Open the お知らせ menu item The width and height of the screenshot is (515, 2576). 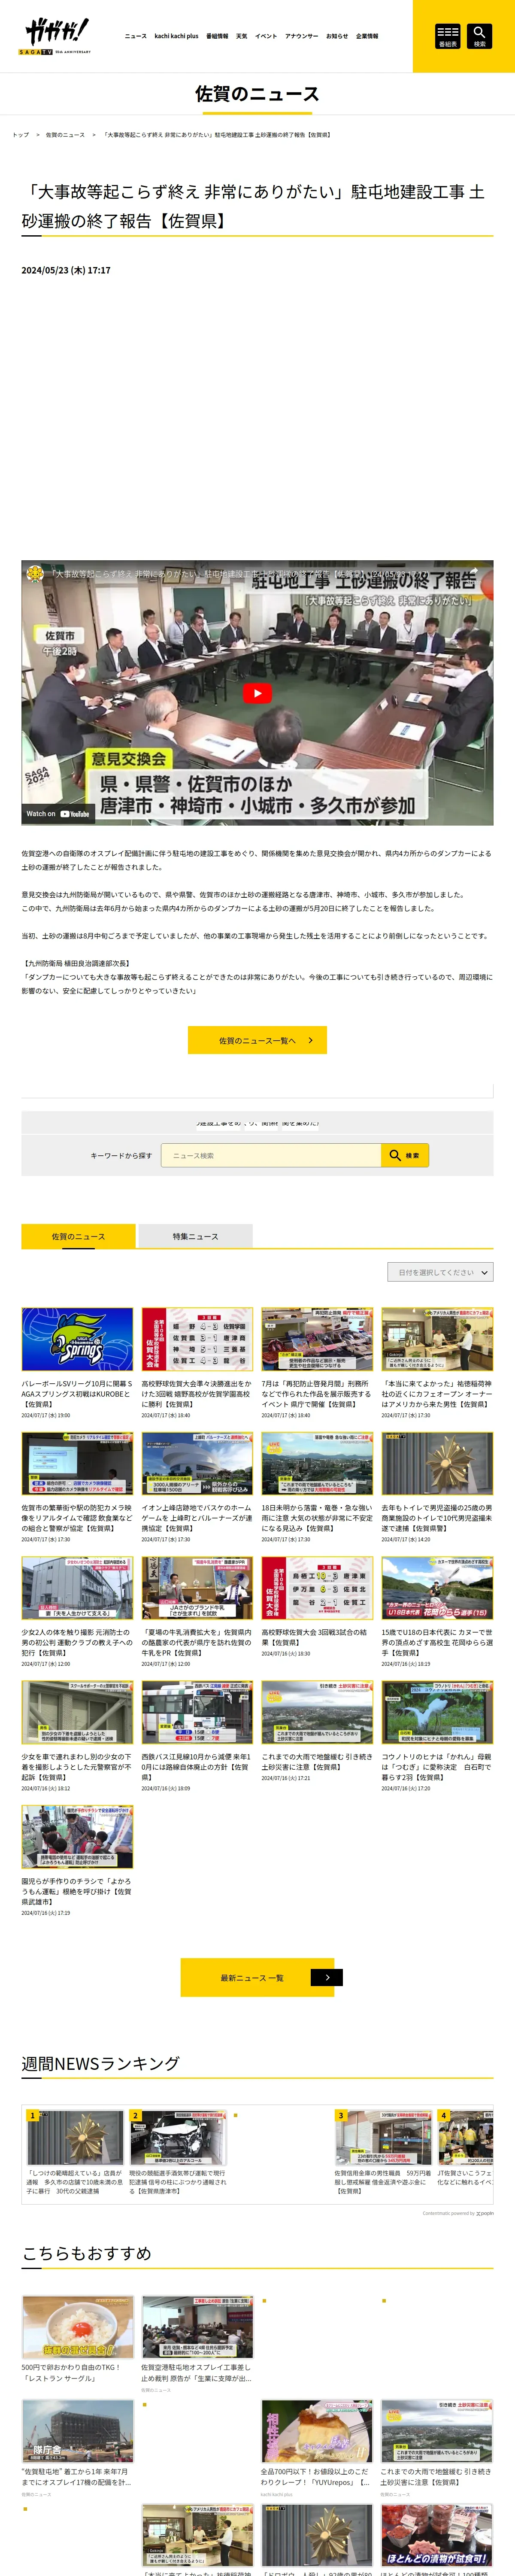tap(337, 36)
